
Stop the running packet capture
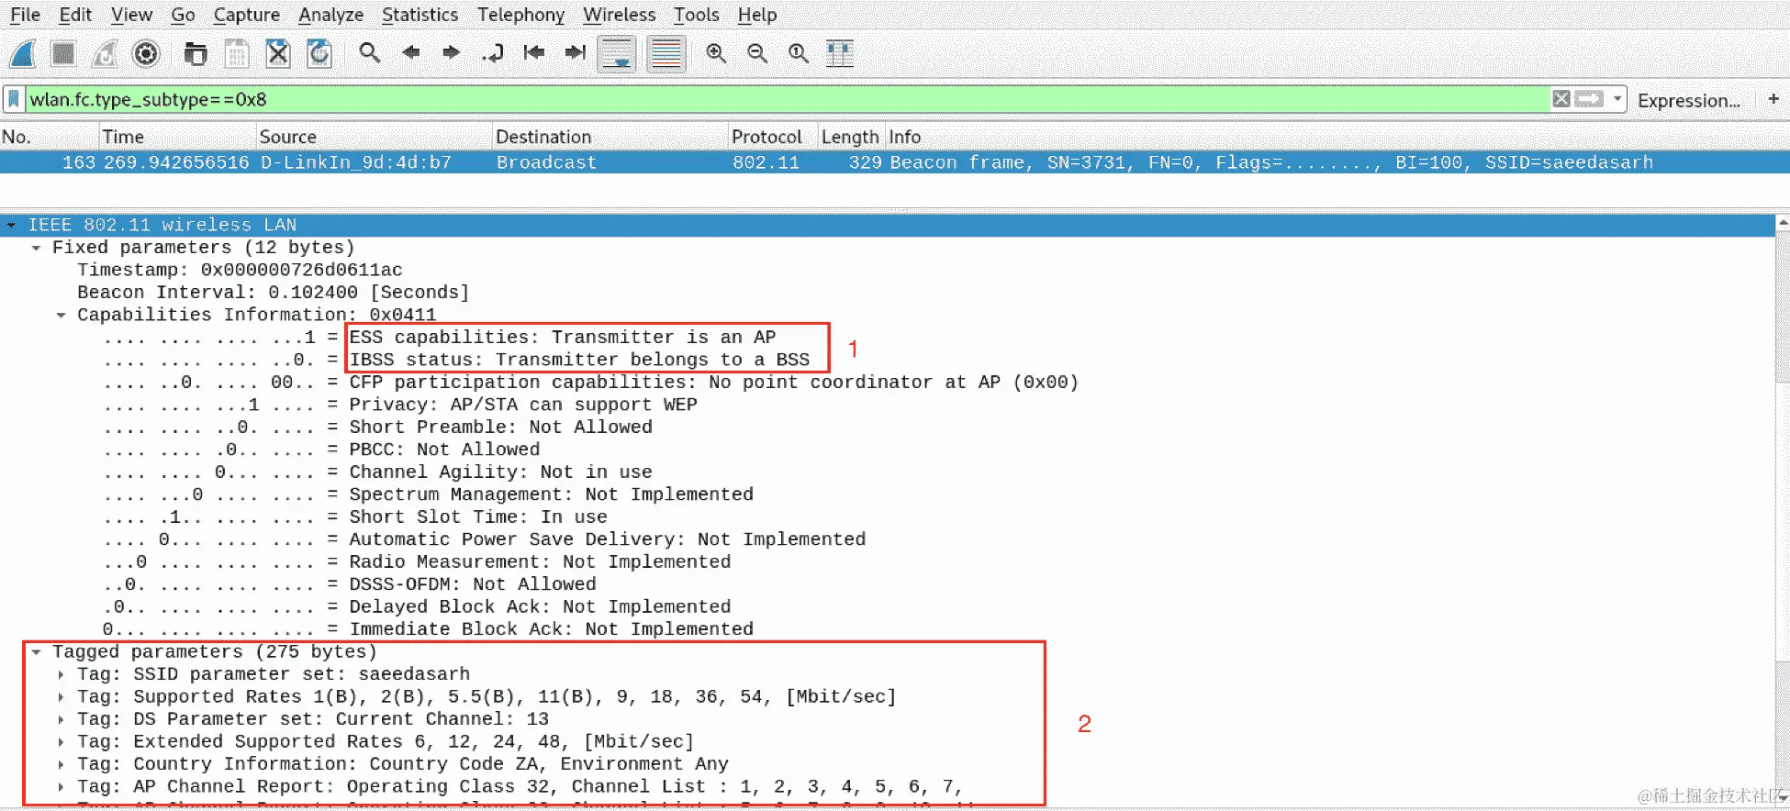pyautogui.click(x=63, y=54)
